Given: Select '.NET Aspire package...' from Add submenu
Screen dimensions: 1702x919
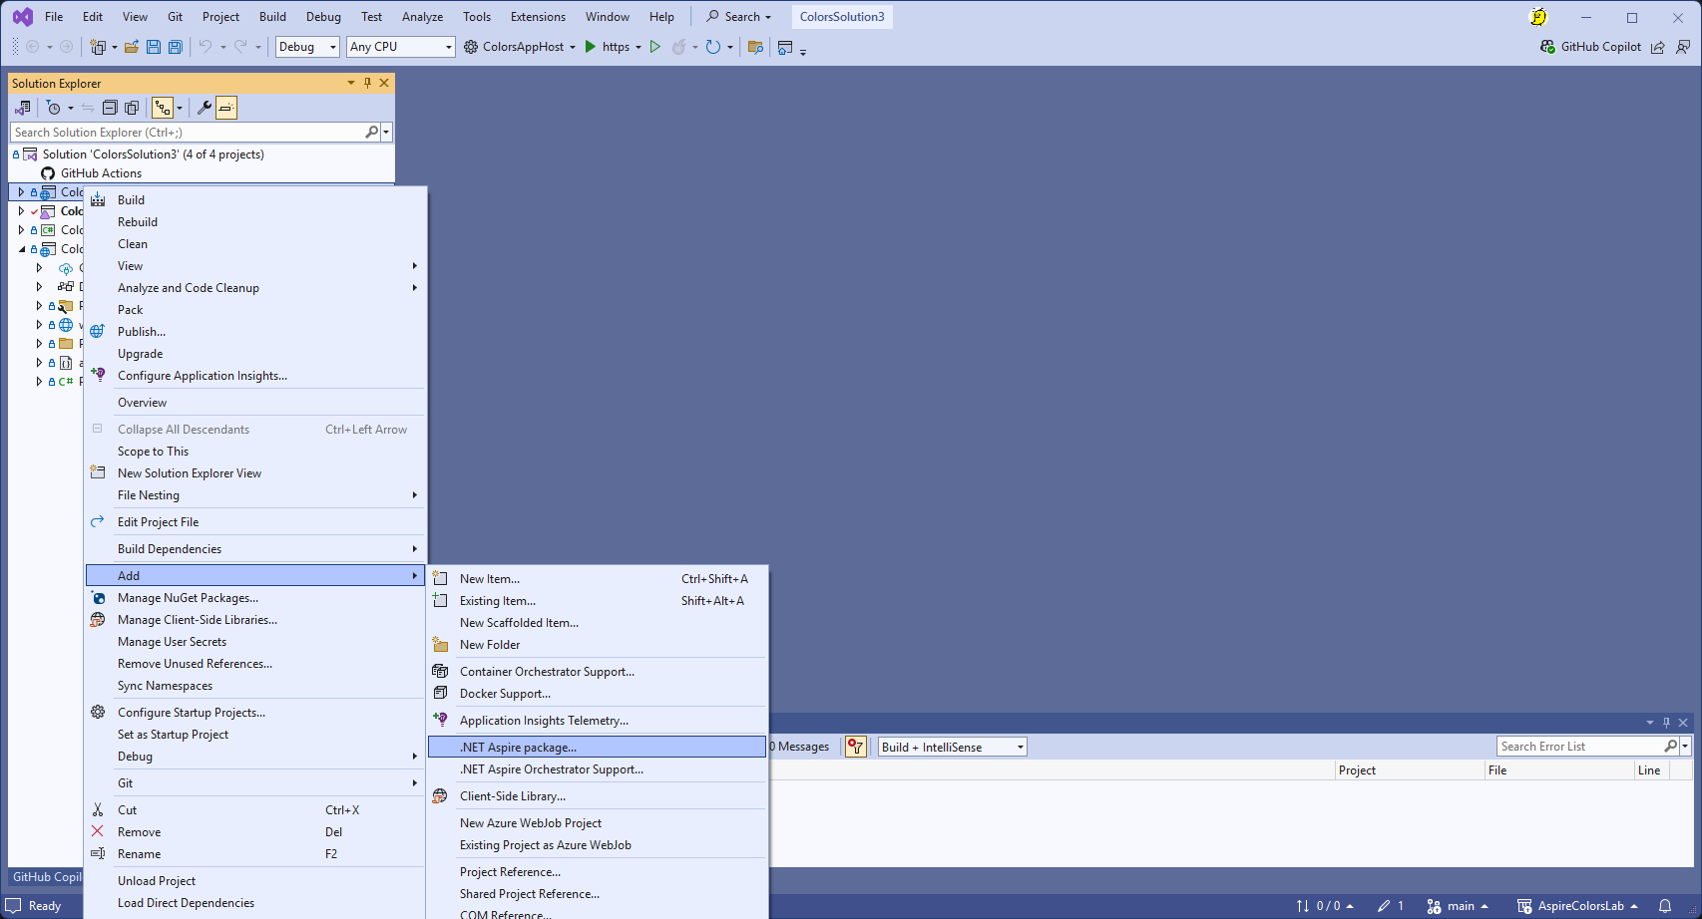Looking at the screenshot, I should [518, 748].
